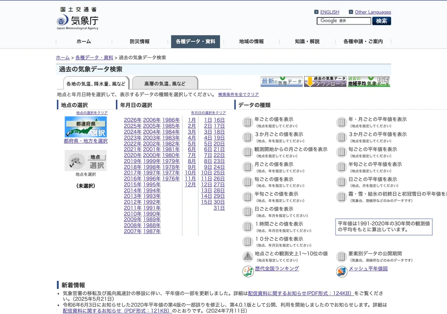Click the Japan Meteorological Agency logo
This screenshot has height=314, width=447.
77,18
